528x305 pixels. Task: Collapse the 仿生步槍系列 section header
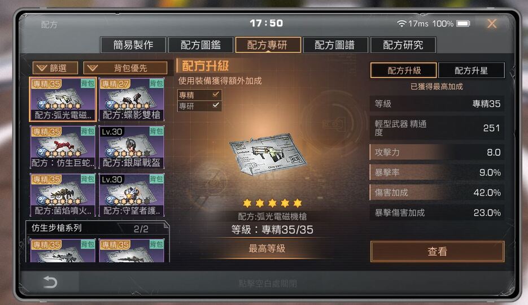97,228
